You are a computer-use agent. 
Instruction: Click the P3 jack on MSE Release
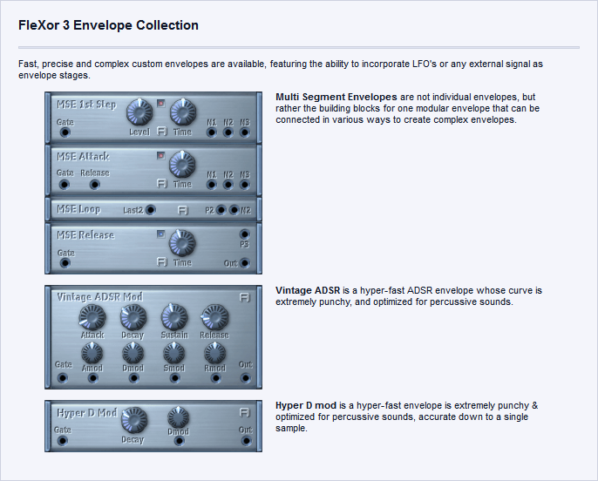tap(244, 234)
